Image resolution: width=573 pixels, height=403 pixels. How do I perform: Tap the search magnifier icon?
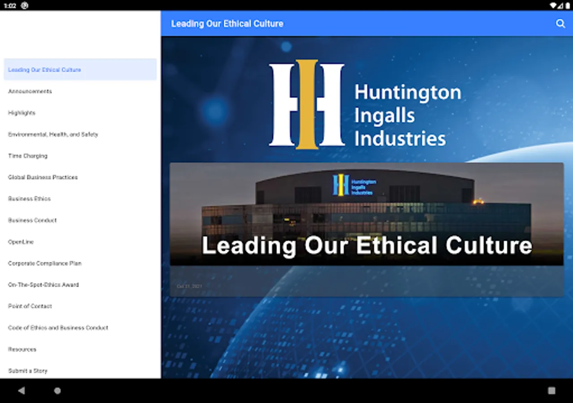point(560,24)
